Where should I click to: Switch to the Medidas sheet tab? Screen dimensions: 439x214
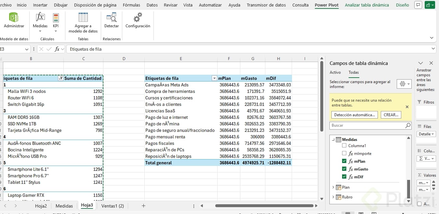click(64, 206)
